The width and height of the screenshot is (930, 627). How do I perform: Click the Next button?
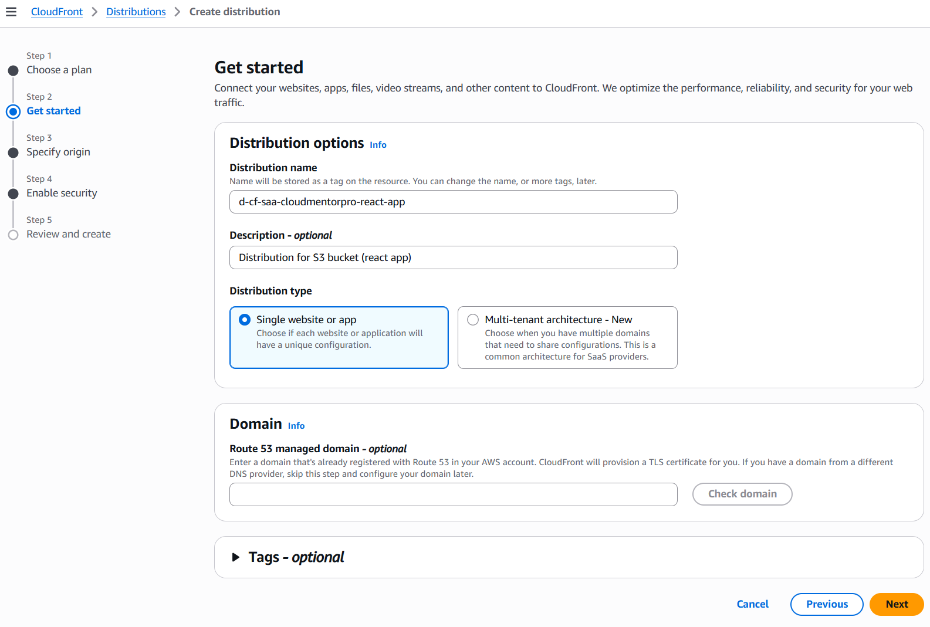pyautogui.click(x=897, y=604)
